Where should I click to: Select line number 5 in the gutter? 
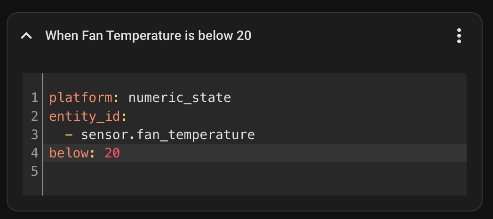coord(35,172)
